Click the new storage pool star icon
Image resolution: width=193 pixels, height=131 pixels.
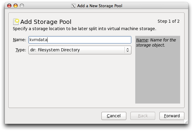point(16,21)
